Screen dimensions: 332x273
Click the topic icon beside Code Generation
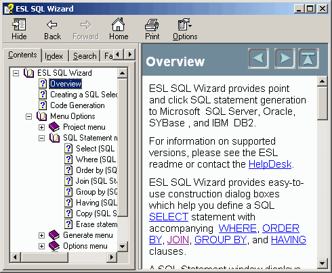43,105
